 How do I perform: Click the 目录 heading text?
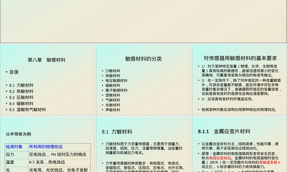pos(14,72)
